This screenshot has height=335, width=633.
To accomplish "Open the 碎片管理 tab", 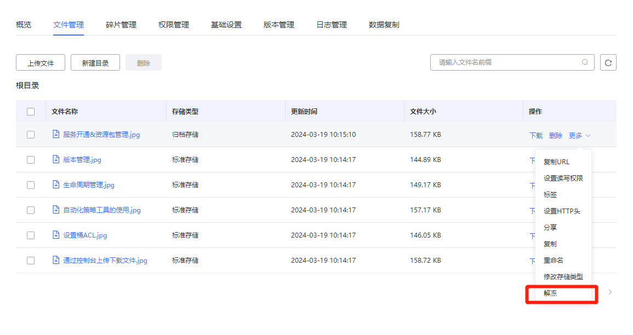I will 121,25.
